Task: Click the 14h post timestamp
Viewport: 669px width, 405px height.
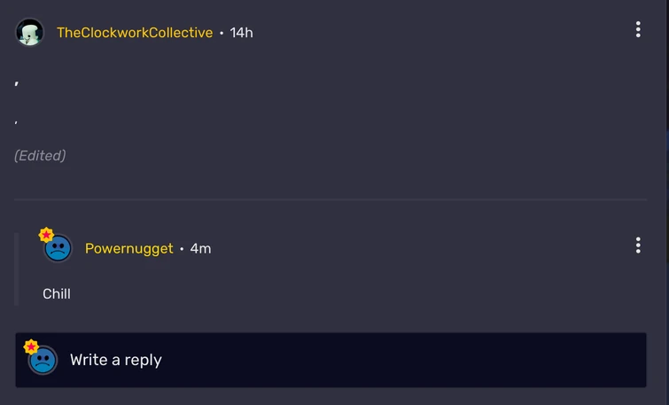Action: coord(241,33)
